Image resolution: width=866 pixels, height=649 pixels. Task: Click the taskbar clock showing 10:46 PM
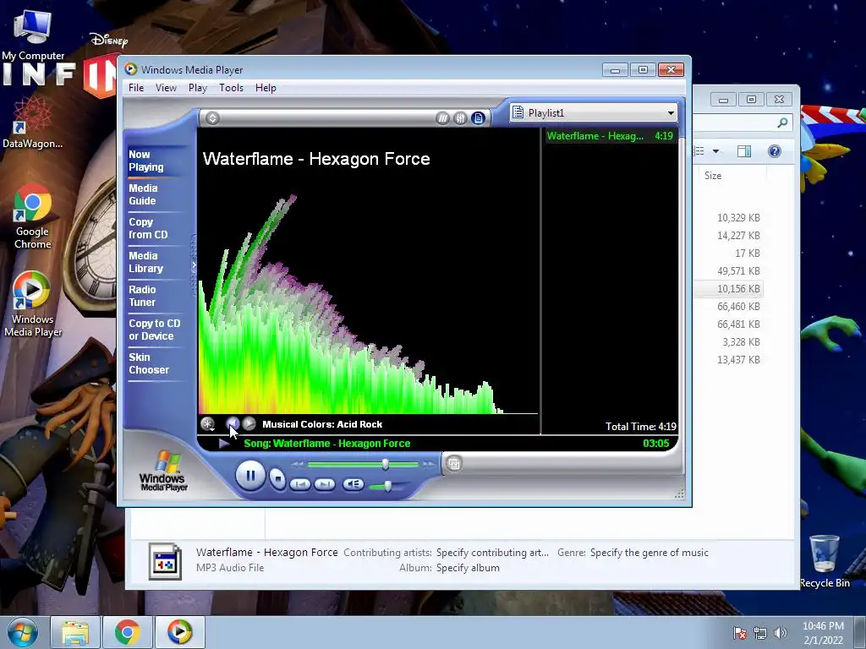pos(823,633)
